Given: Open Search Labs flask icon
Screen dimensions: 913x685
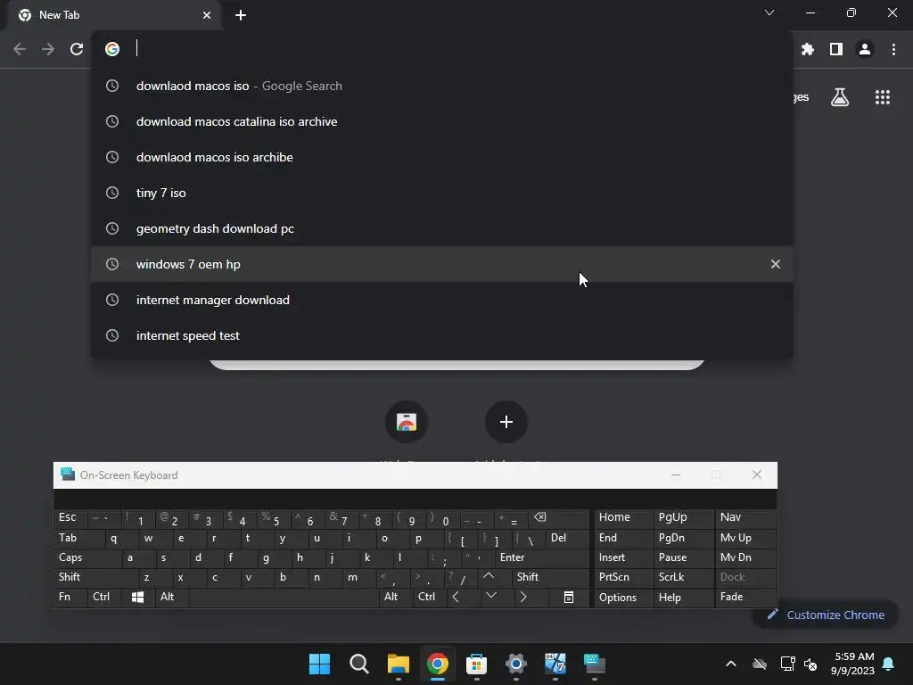Looking at the screenshot, I should click(840, 97).
